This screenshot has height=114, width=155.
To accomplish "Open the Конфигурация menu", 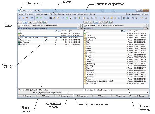I will click(x=71, y=15).
